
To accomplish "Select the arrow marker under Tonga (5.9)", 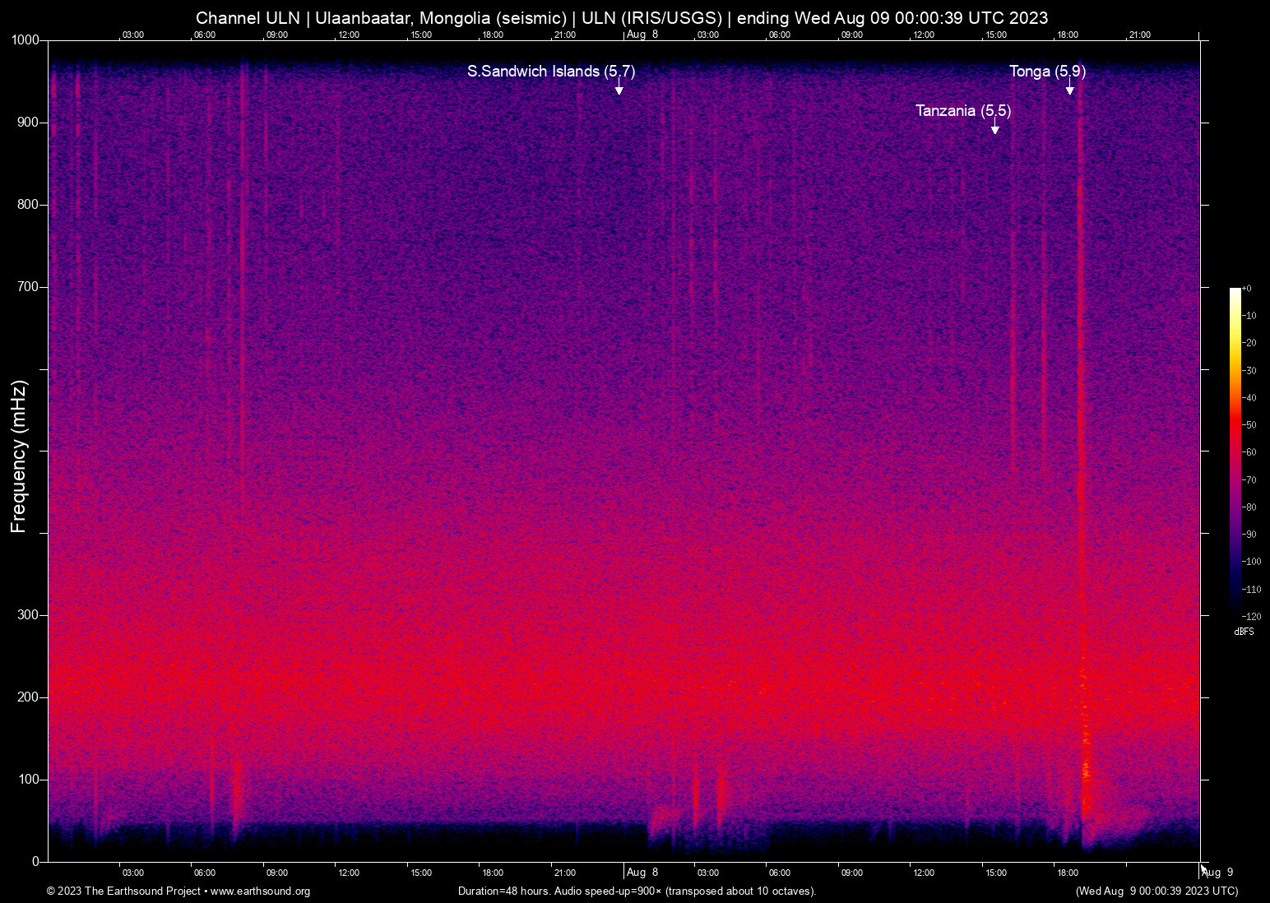I will point(1069,87).
